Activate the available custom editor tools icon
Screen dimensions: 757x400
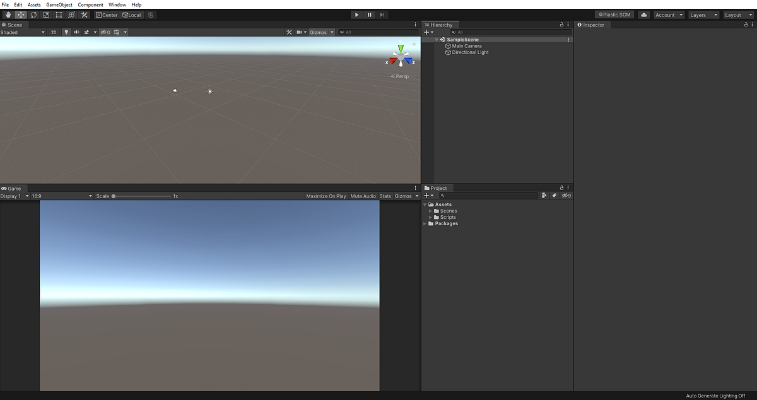point(84,15)
